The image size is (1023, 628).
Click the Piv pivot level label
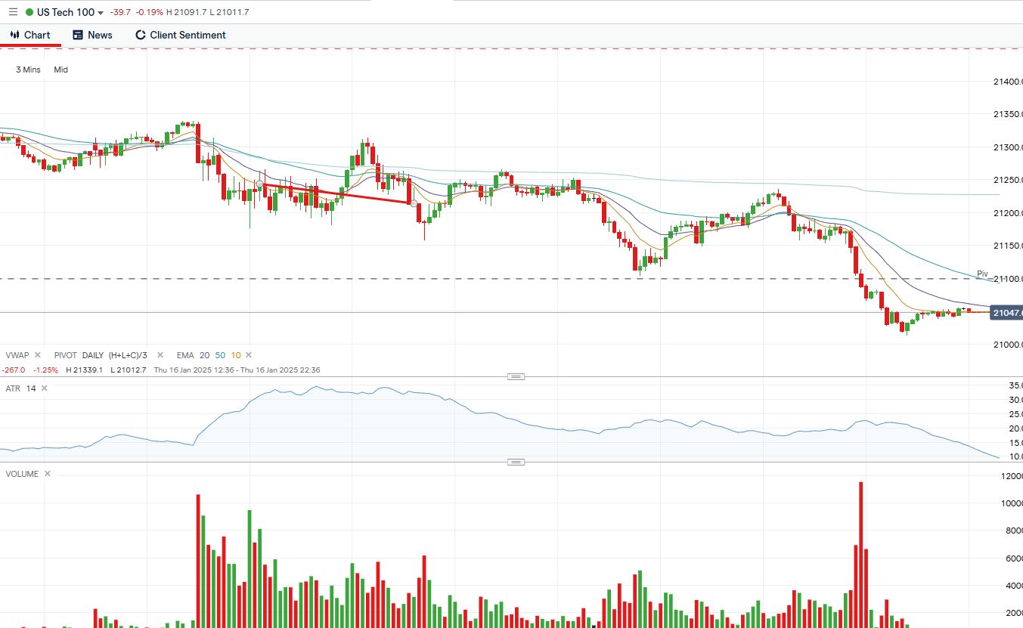[982, 274]
